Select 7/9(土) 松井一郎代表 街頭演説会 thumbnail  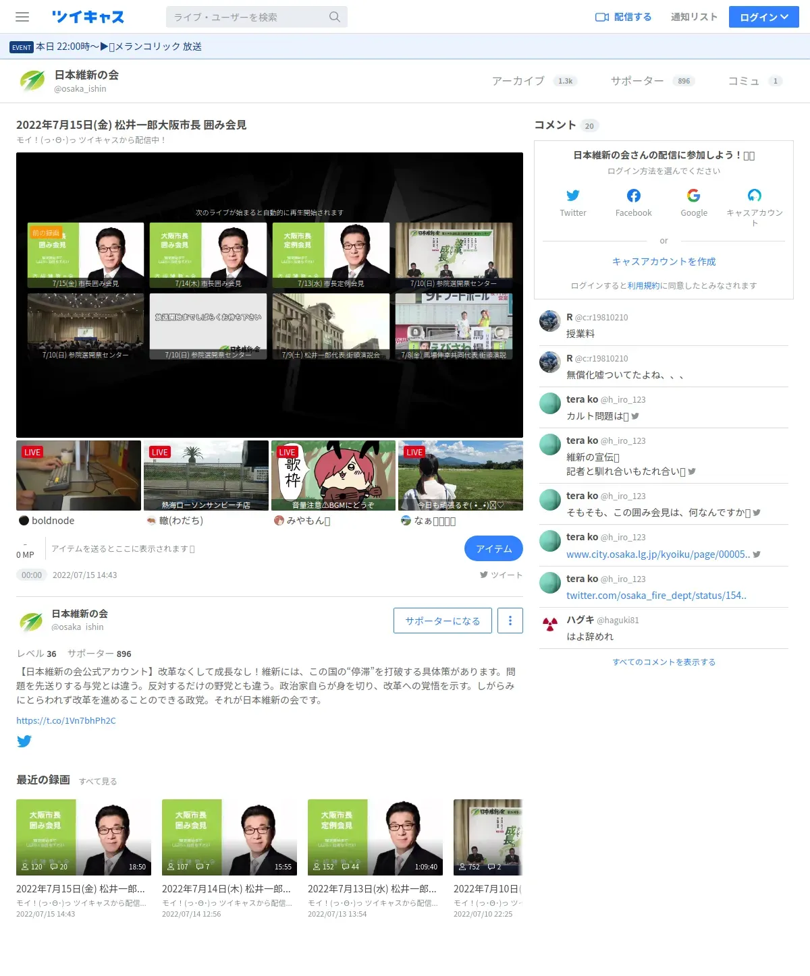[x=331, y=326]
